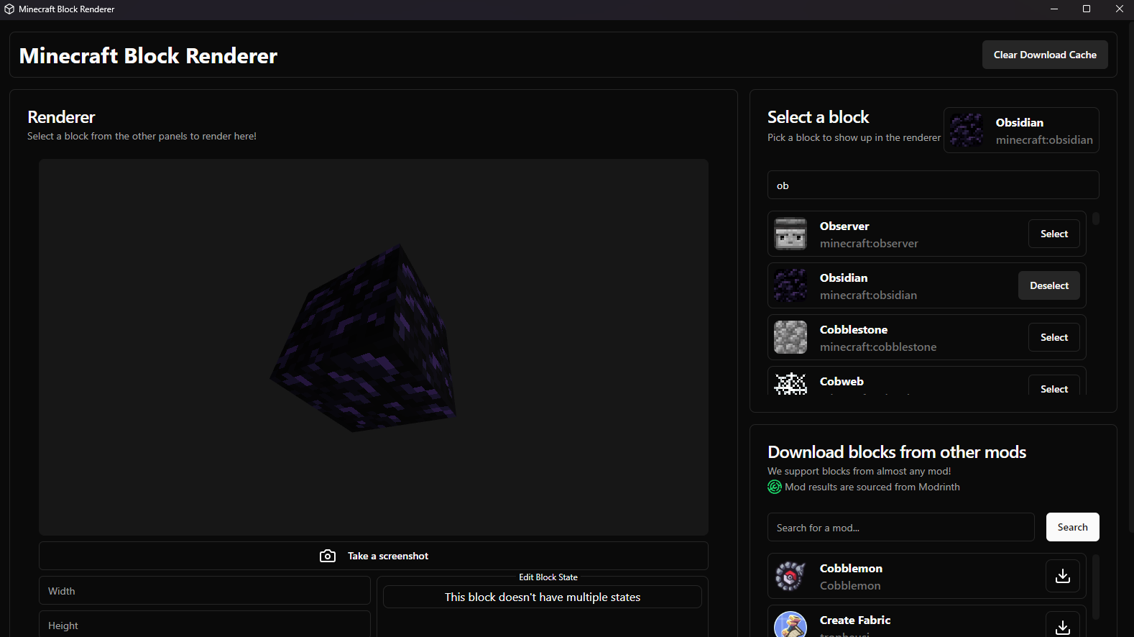Click the block list scrollbar
The height and width of the screenshot is (637, 1134).
click(x=1096, y=218)
